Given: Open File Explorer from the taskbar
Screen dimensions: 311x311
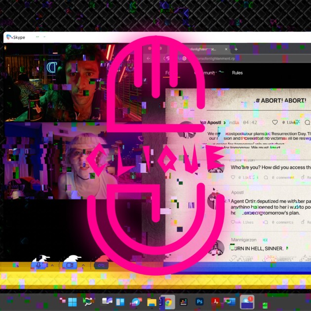Looking at the screenshot, I should coord(152,302).
